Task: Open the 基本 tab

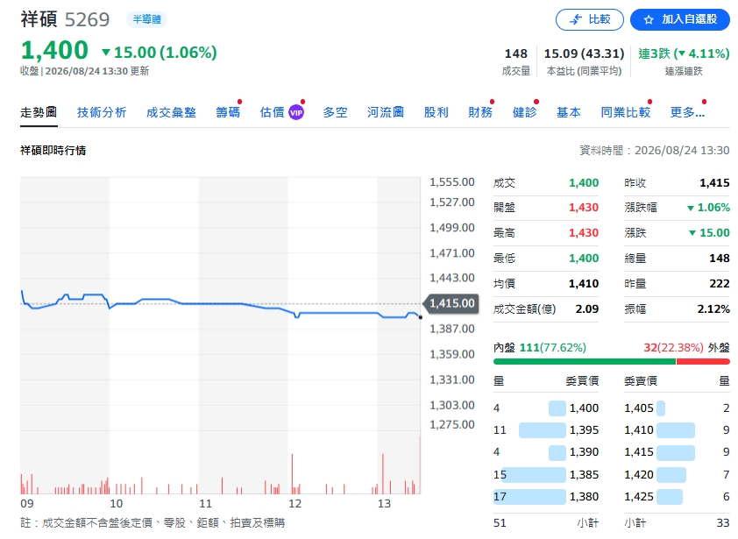Action: 569,112
